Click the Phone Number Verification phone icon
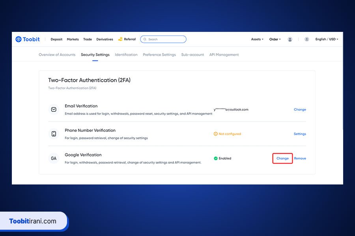Image resolution: width=355 pixels, height=236 pixels. pos(54,134)
